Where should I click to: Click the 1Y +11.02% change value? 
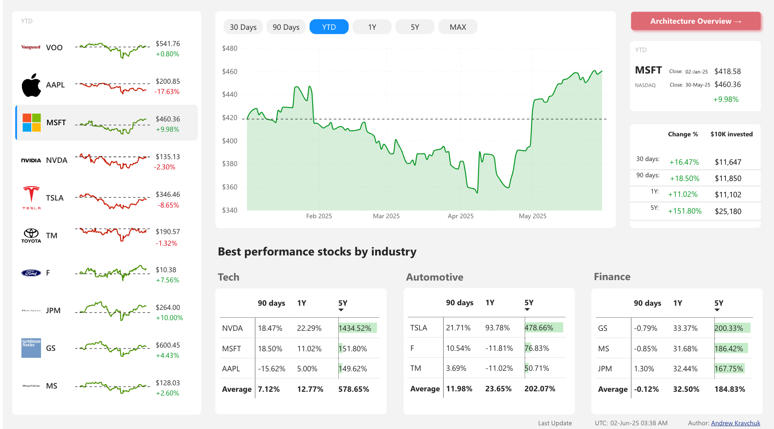683,194
